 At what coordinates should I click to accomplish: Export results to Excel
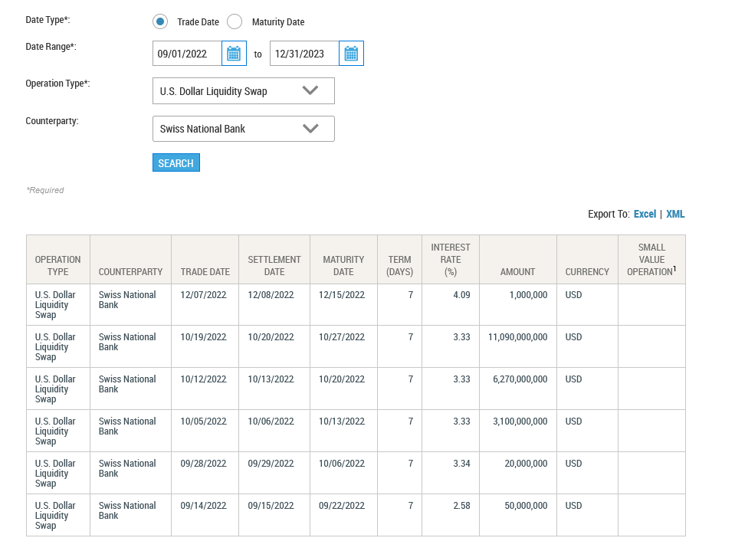click(x=645, y=214)
